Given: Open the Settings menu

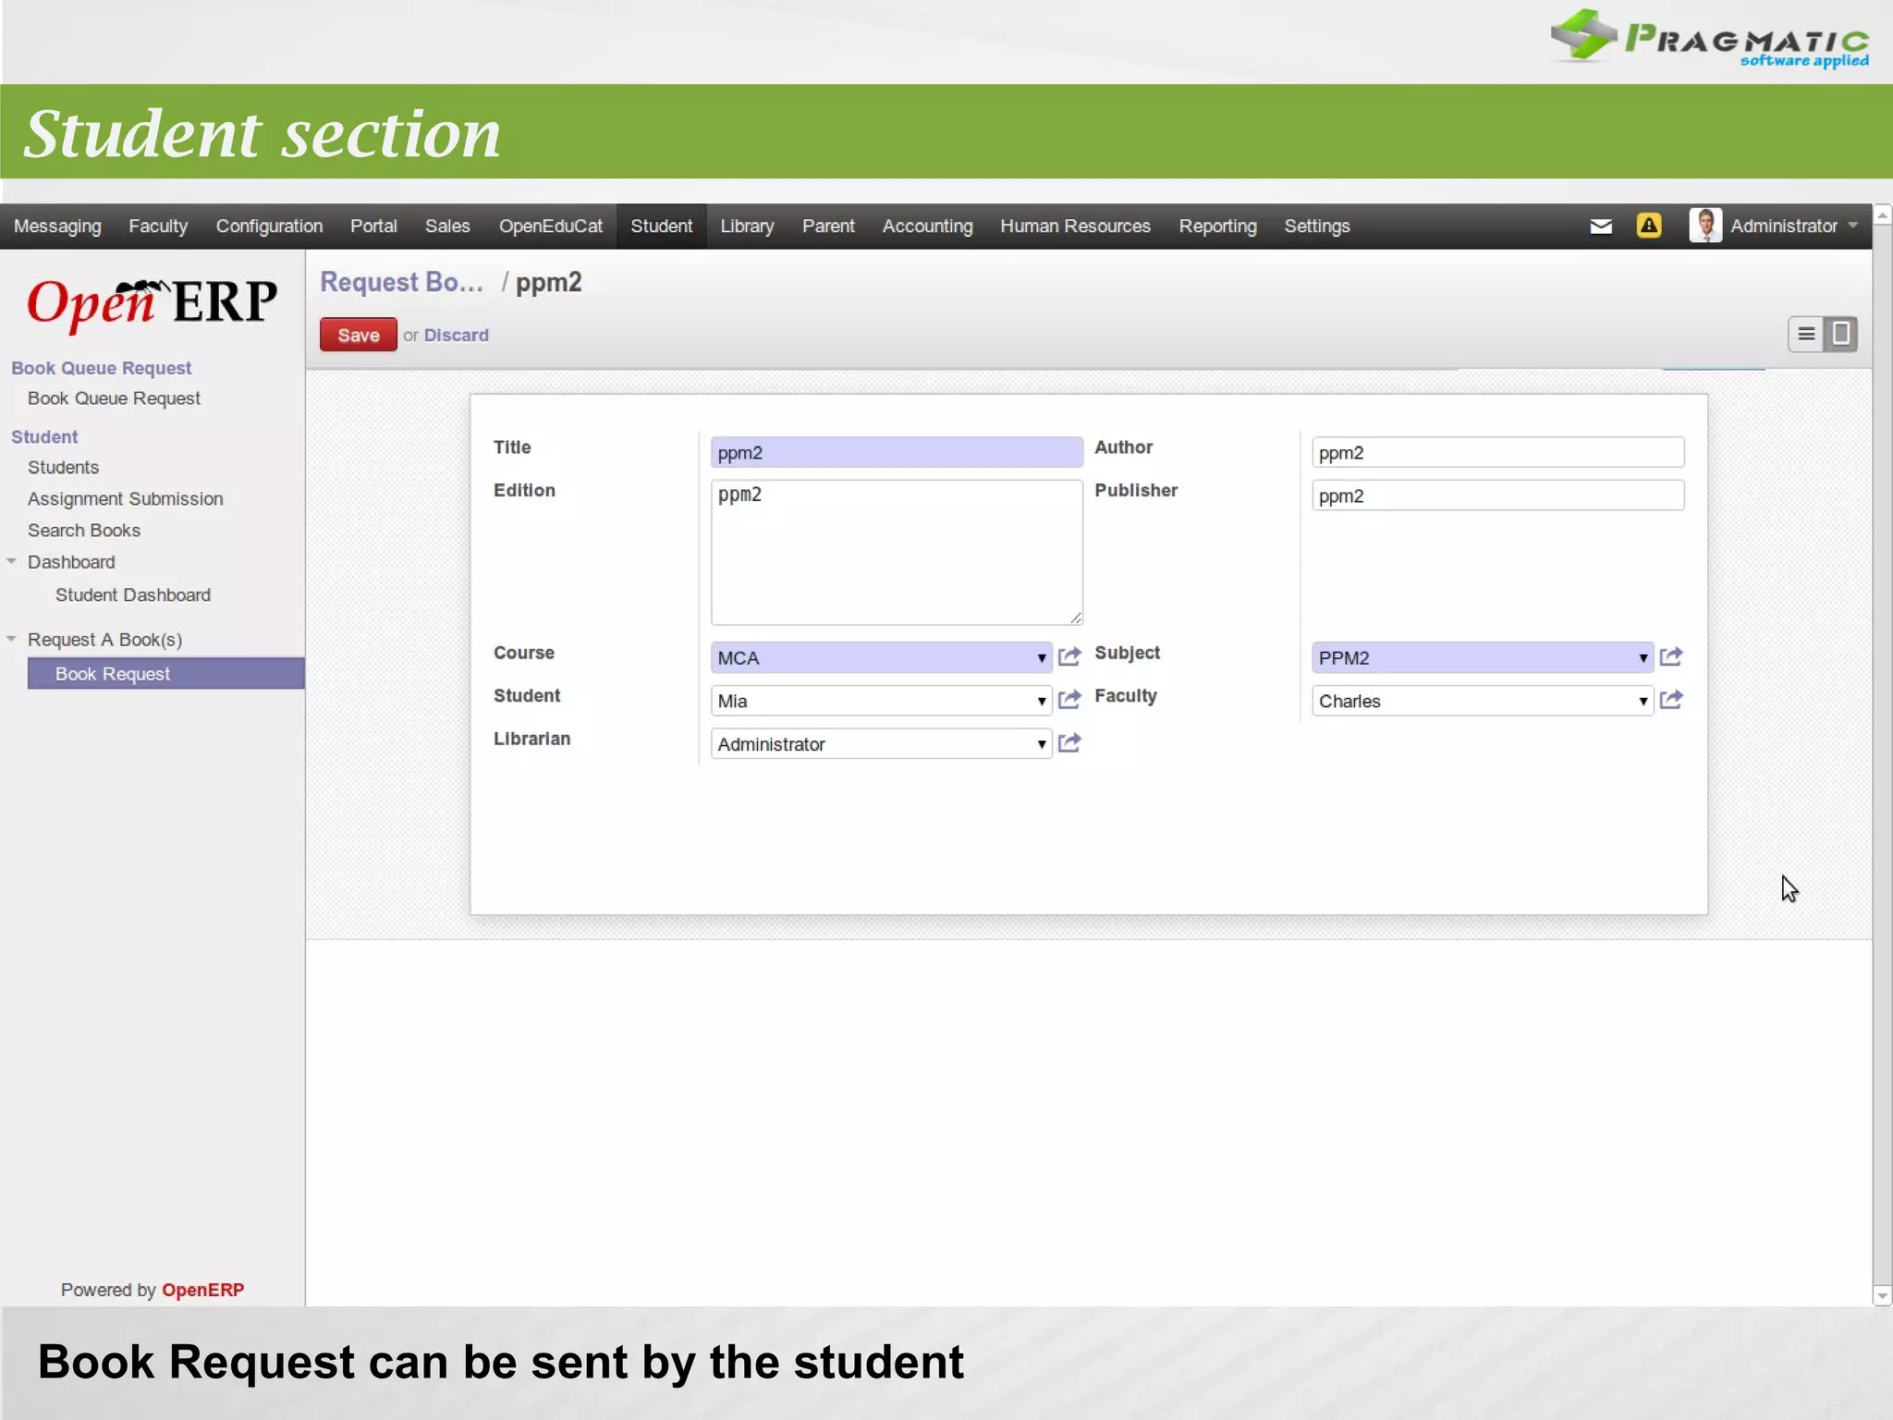Looking at the screenshot, I should click(1316, 226).
